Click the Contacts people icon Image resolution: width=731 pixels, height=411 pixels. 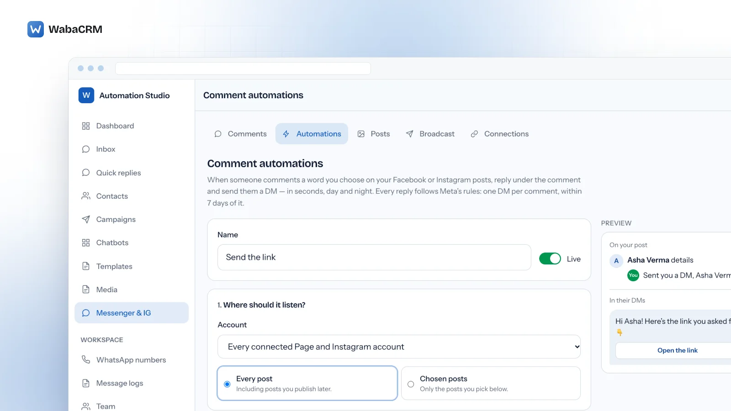click(x=86, y=196)
